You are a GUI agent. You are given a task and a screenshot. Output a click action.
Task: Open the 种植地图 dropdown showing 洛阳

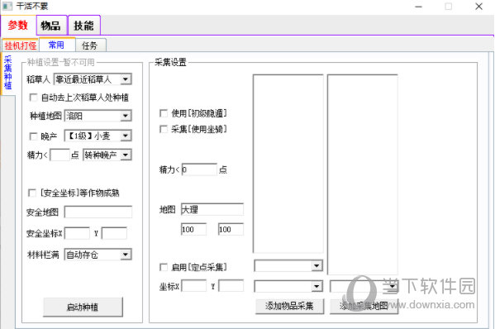click(x=98, y=116)
